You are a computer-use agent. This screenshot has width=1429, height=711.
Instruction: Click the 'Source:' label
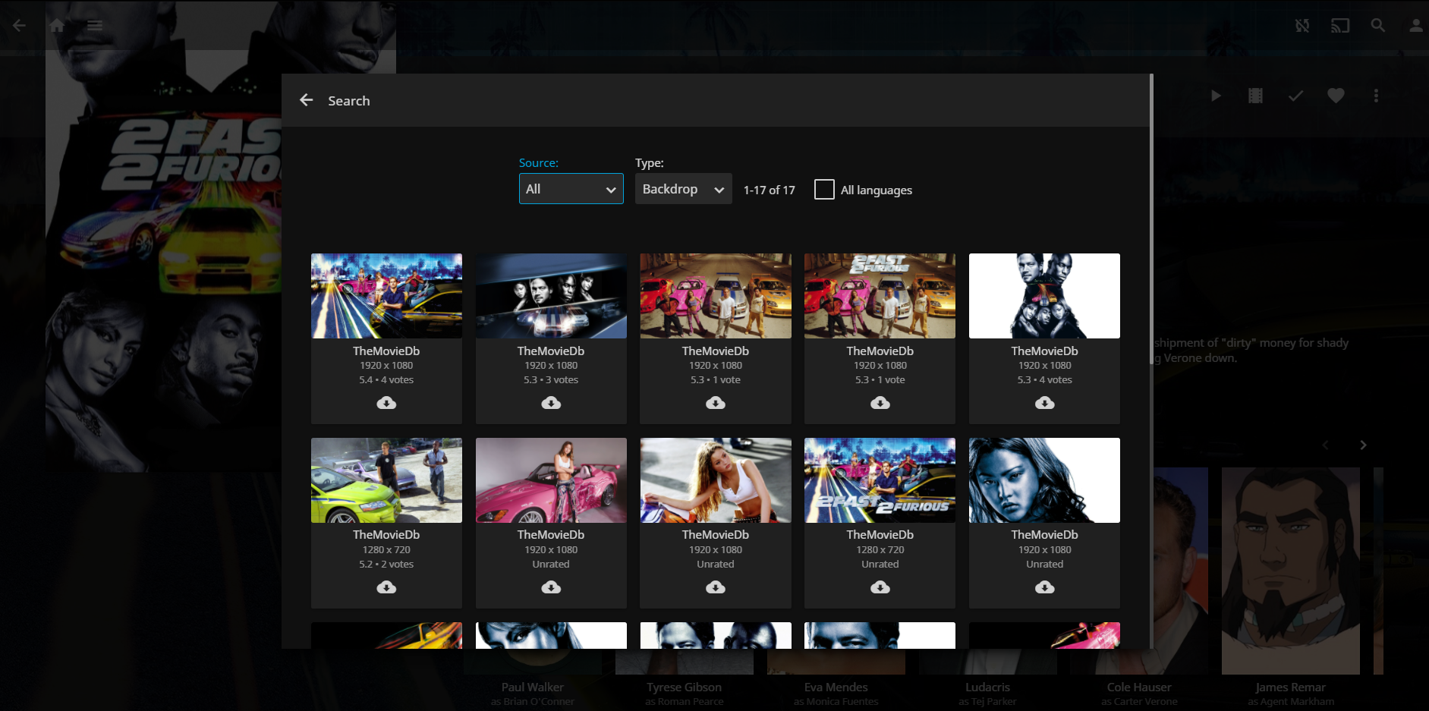pos(539,163)
